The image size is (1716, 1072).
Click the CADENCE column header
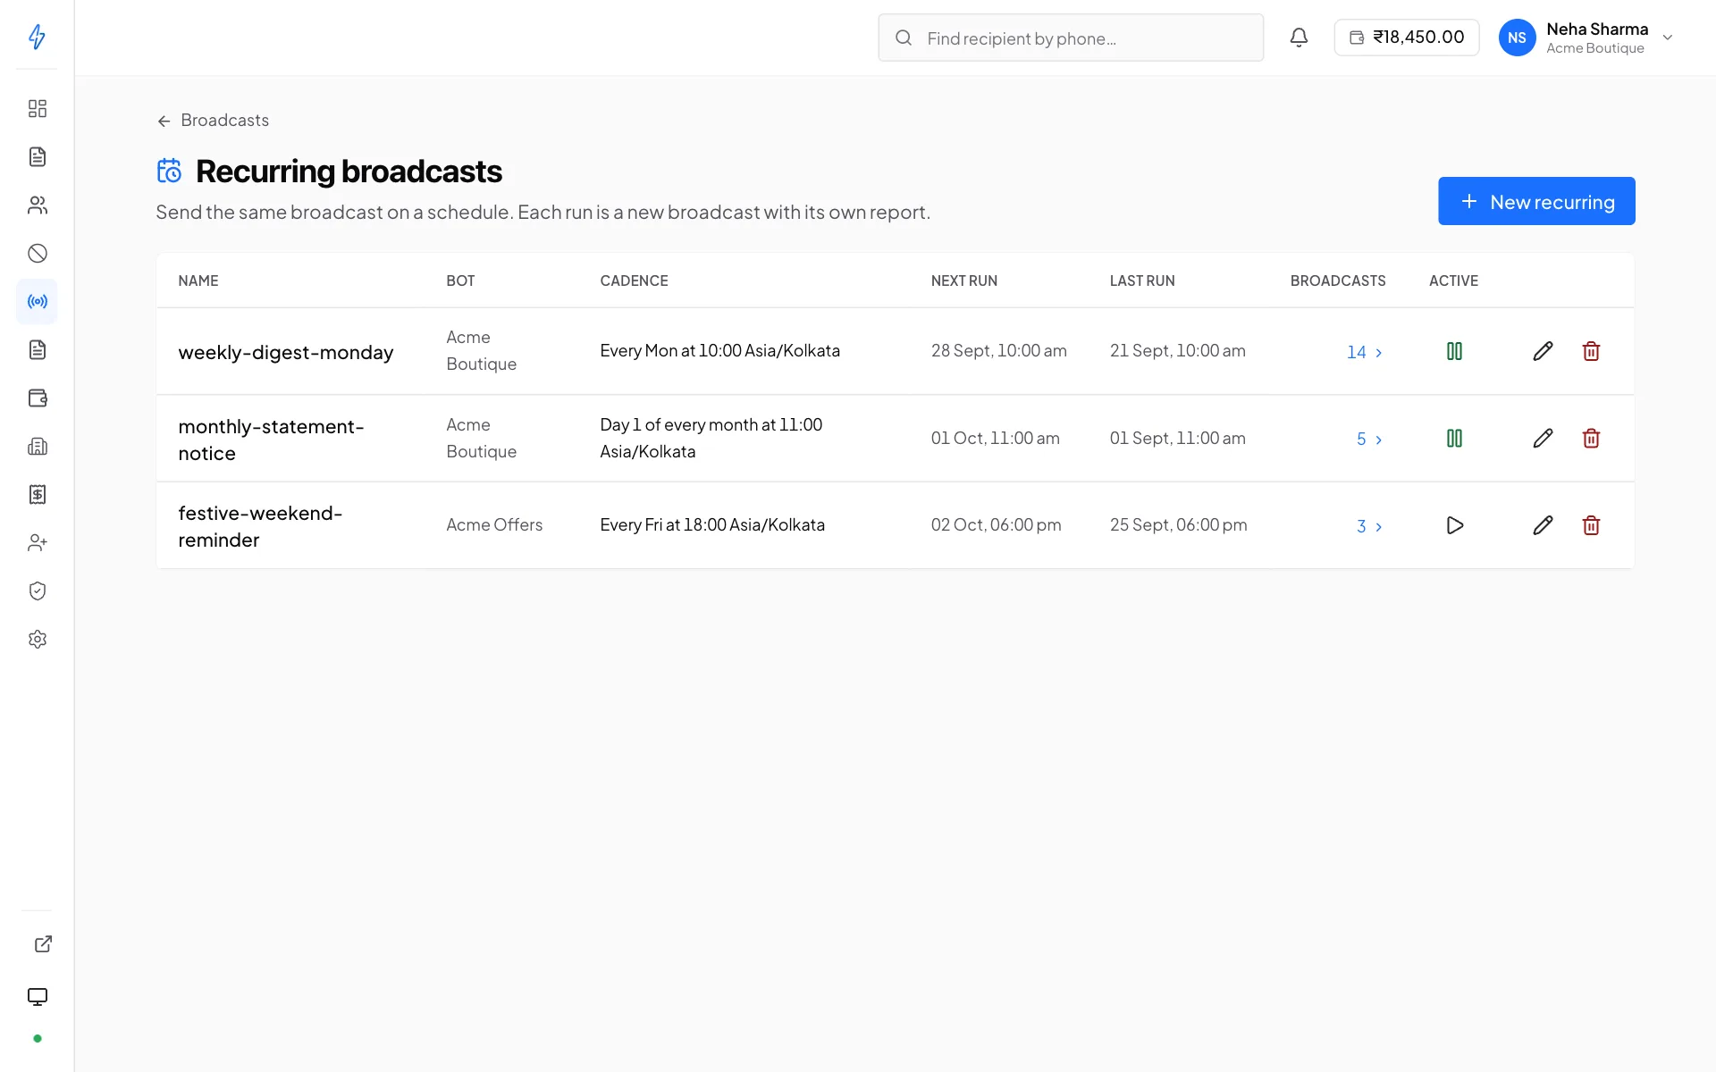pyautogui.click(x=634, y=281)
